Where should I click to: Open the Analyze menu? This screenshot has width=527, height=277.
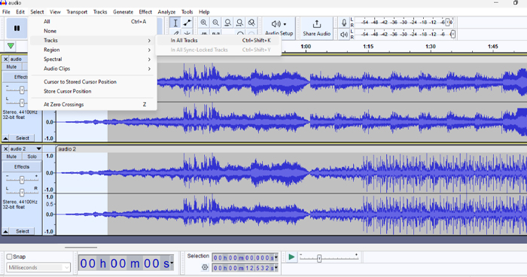166,12
